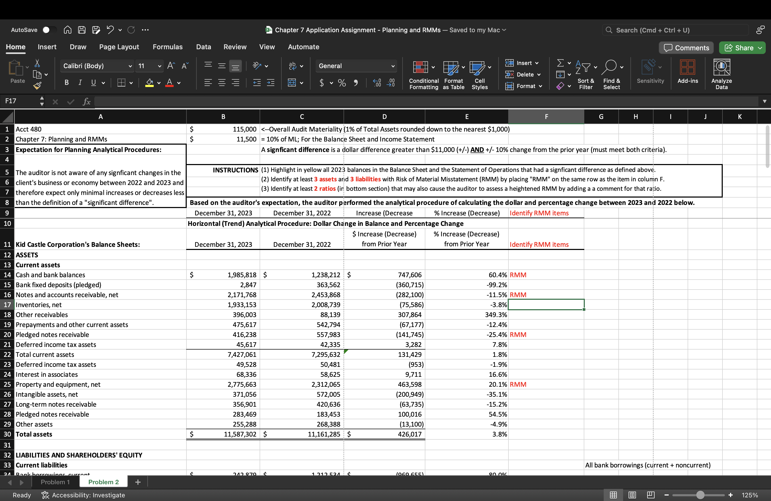The height and width of the screenshot is (501, 771).
Task: Switch to the Formulas ribbon tab
Action: click(x=168, y=47)
